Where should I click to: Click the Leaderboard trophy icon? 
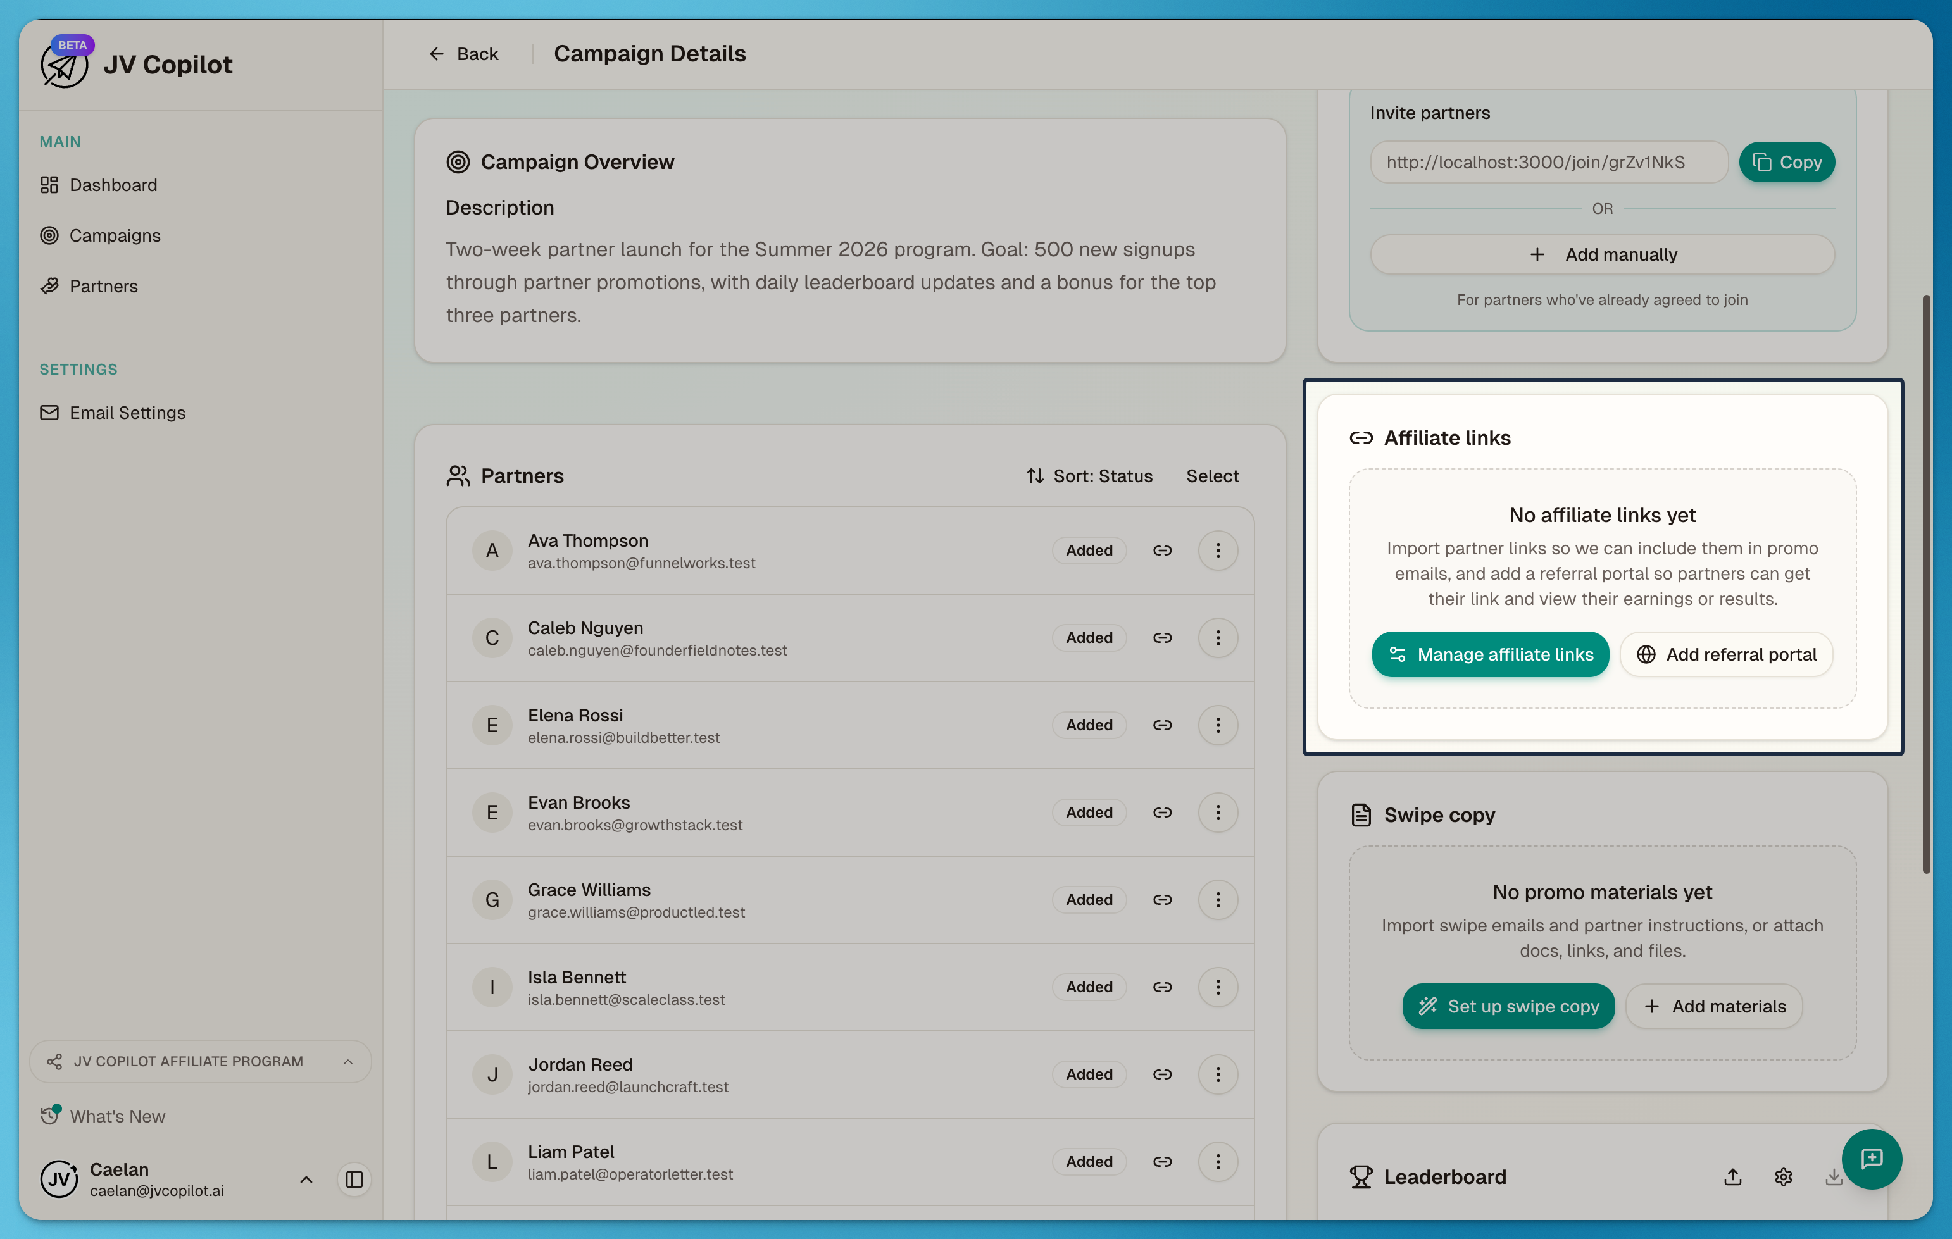point(1361,1176)
